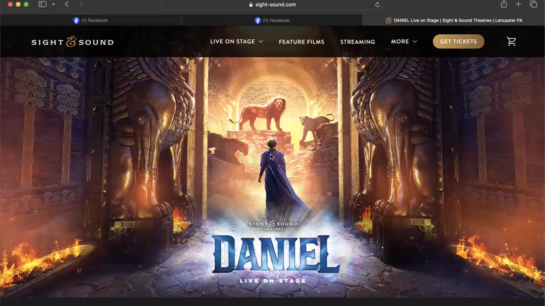Viewport: 545px width, 306px height.
Task: Minimize the window with the yellow button
Action: (x=18, y=4)
